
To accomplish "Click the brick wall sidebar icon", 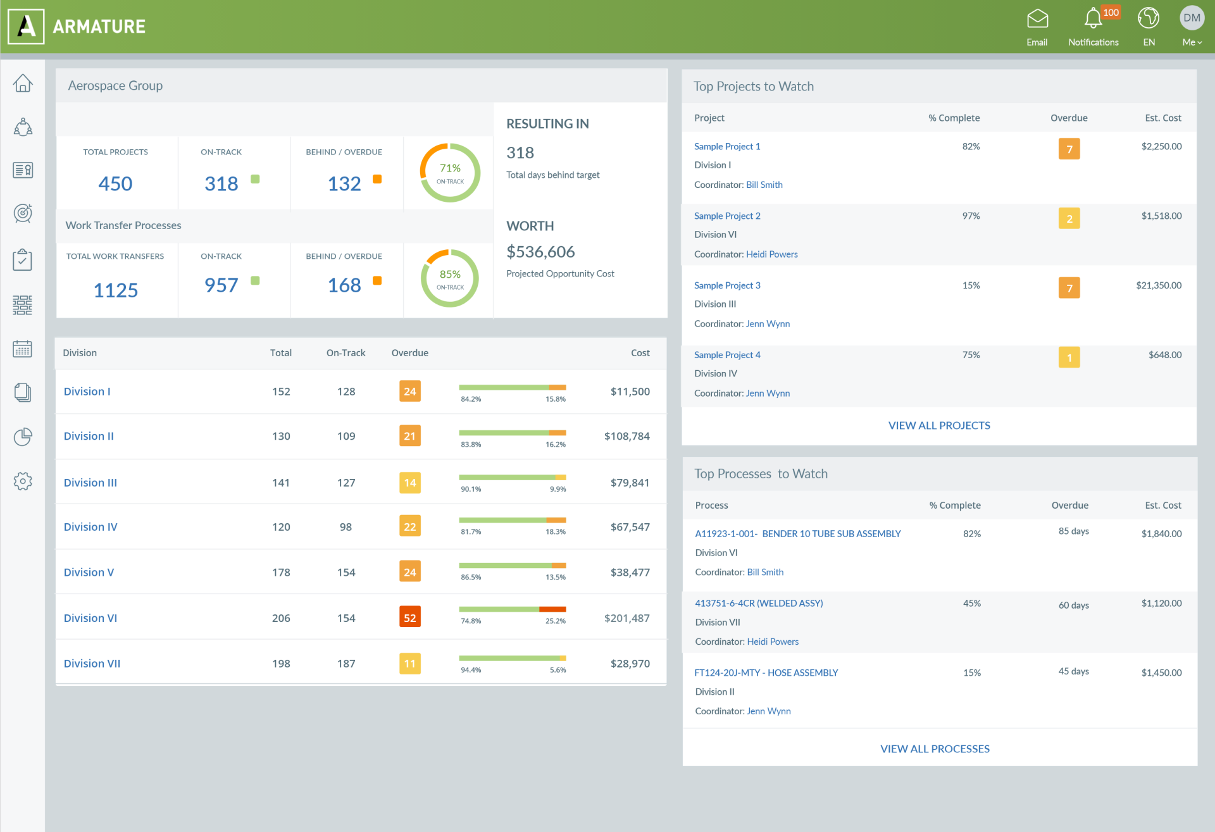I will pos(23,305).
